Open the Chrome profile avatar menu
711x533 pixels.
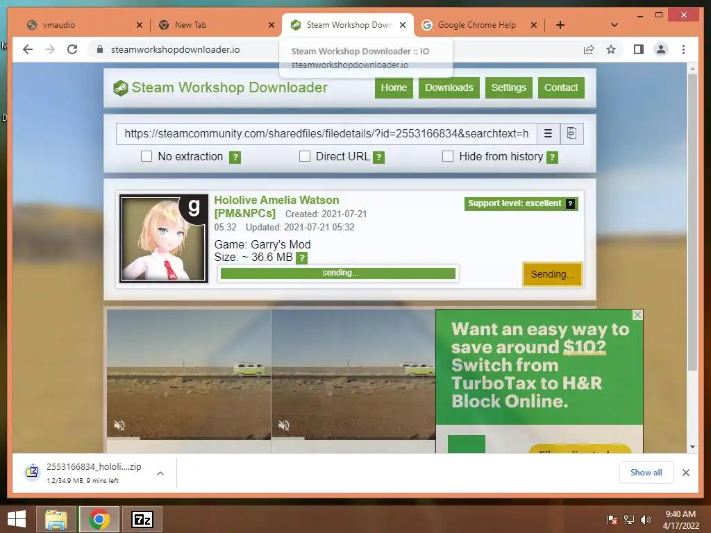point(661,49)
